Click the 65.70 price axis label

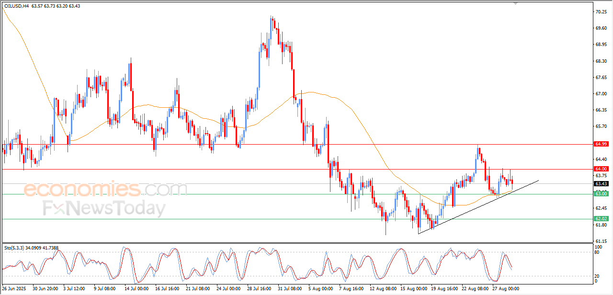click(x=601, y=126)
